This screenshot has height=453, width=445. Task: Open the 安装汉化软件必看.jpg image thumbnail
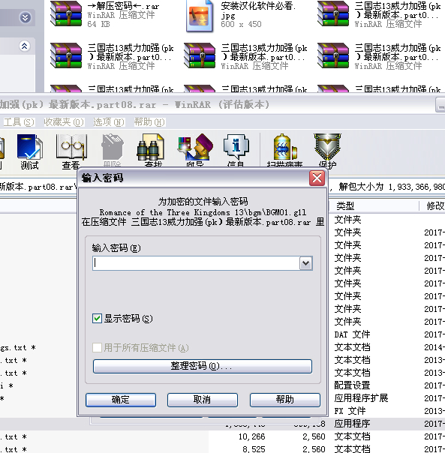200,16
